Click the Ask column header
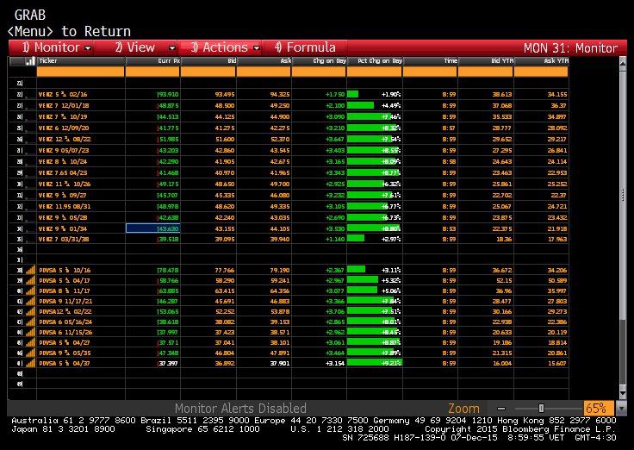The image size is (634, 450). (x=264, y=61)
